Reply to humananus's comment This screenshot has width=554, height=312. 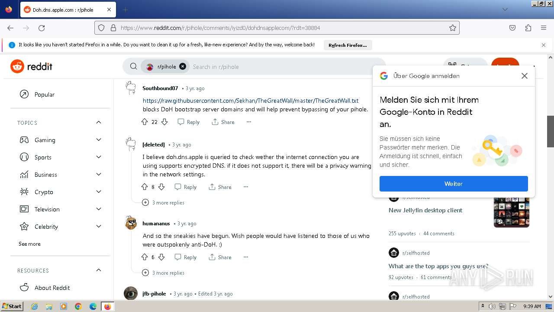point(186,257)
